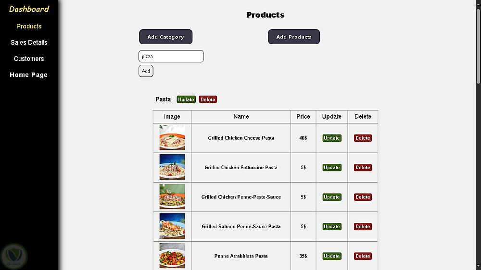Navigate to Home Page from sidebar
The image size is (481, 270).
coord(29,75)
